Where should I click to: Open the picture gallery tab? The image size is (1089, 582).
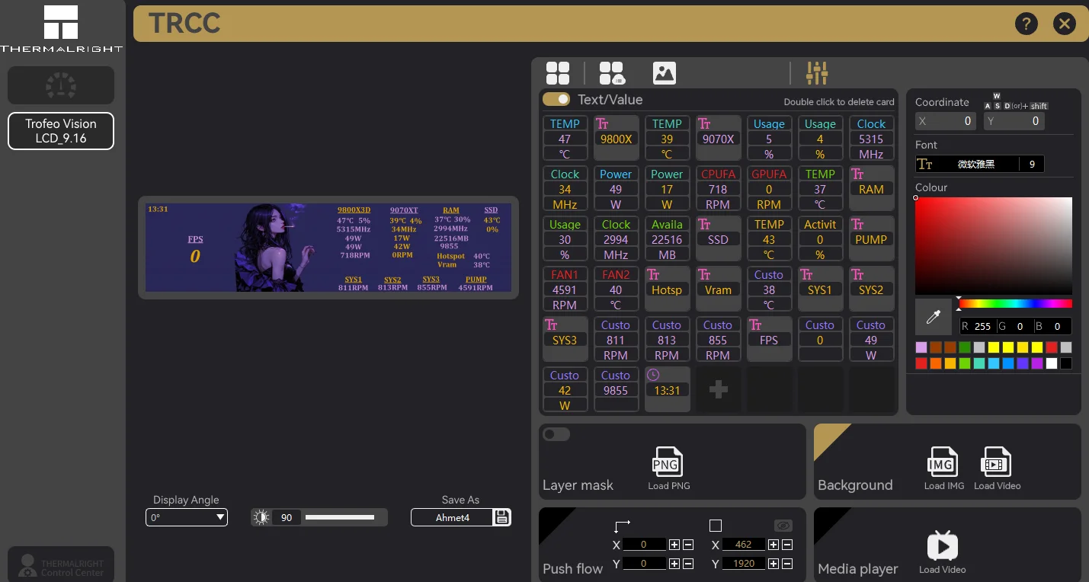pos(665,73)
